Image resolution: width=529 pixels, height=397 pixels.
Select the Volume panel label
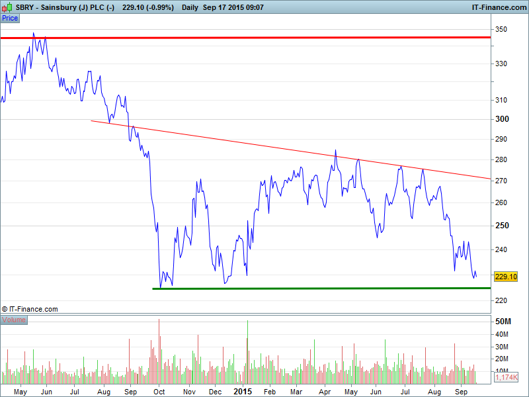pos(14,320)
